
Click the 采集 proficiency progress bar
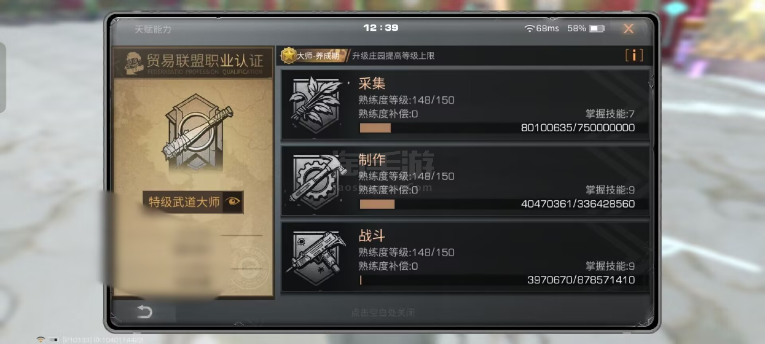click(x=497, y=128)
